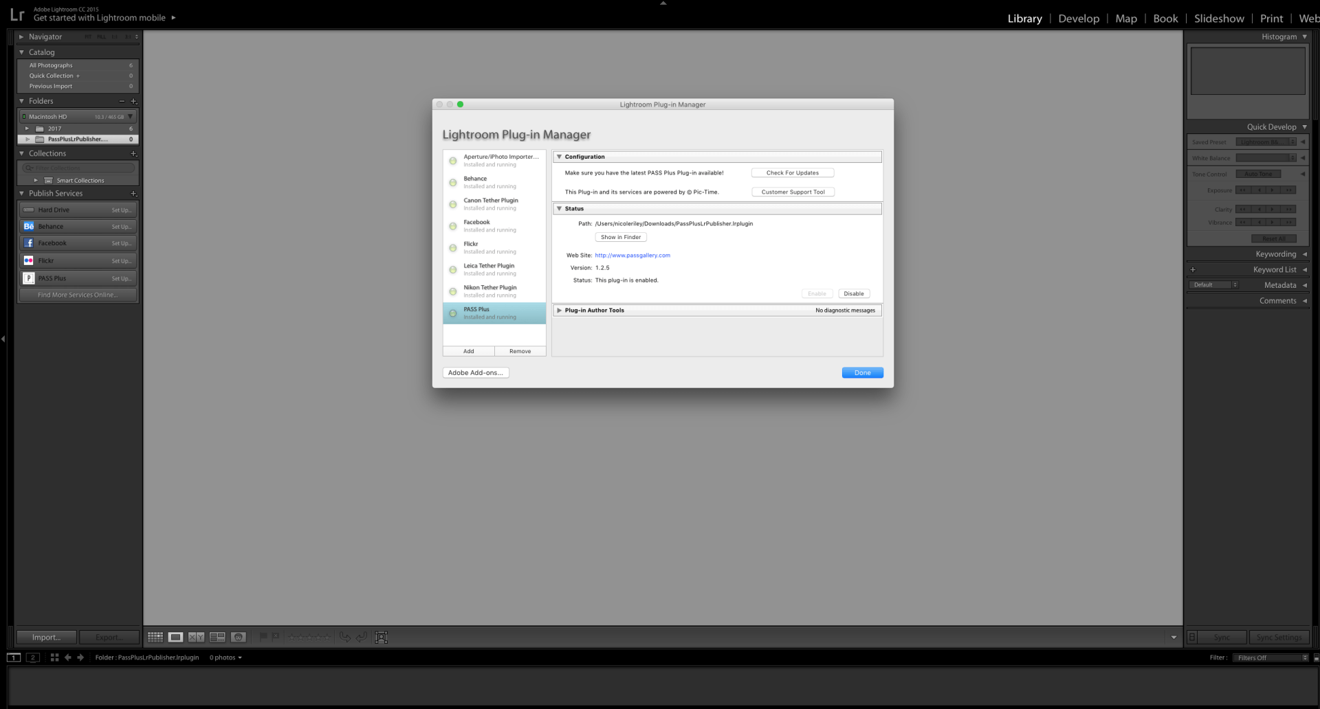This screenshot has width=1320, height=709.
Task: Expand the 2017 folder
Action: (27, 128)
